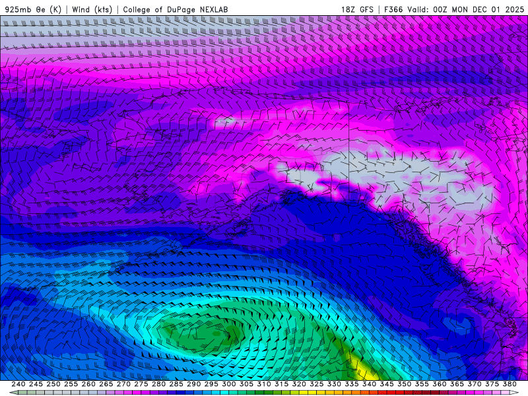Viewport: 528px width, 396px height.
Task: Select the 290 value on the color scale
Action: [x=193, y=384]
